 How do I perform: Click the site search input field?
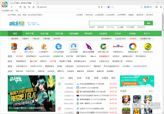(117, 23)
